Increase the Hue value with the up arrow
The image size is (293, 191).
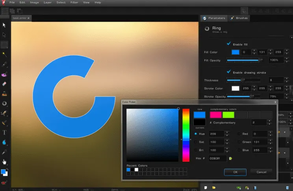click(227, 132)
